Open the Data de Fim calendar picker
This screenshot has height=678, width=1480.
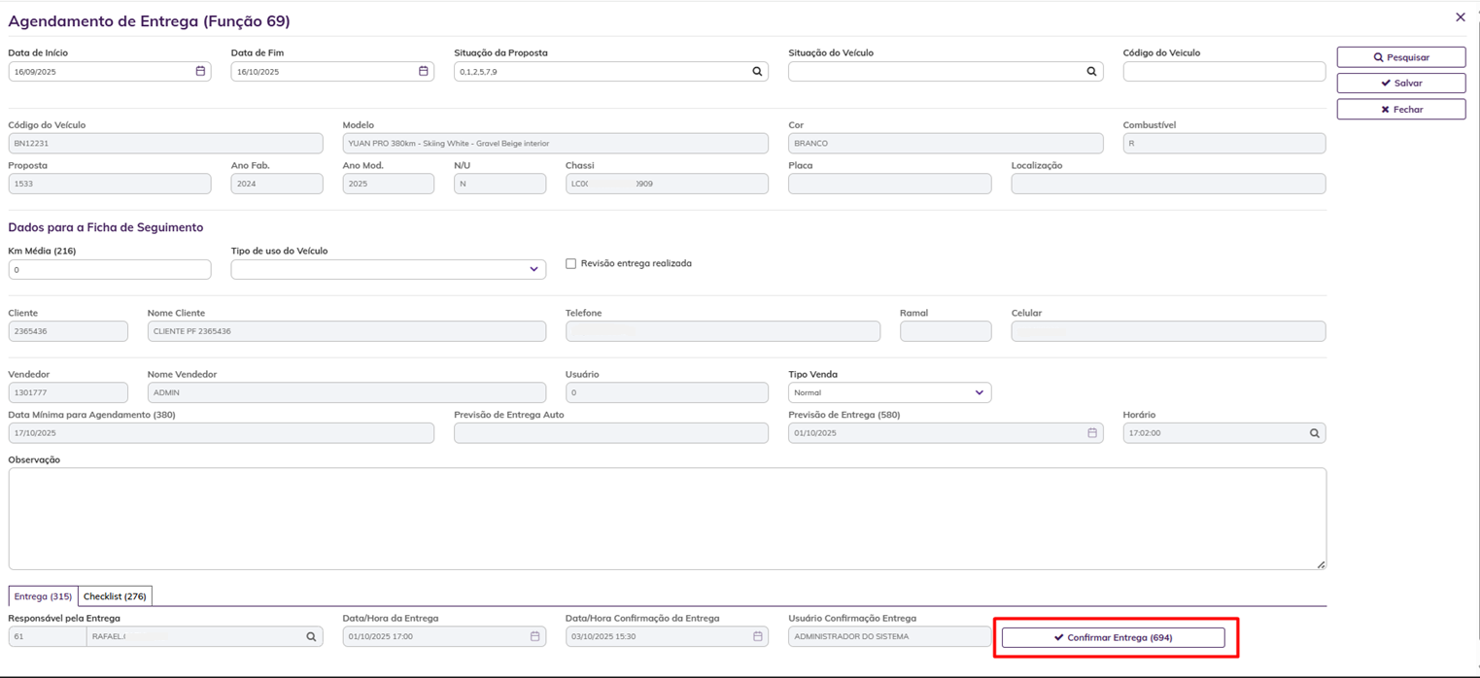click(x=423, y=71)
